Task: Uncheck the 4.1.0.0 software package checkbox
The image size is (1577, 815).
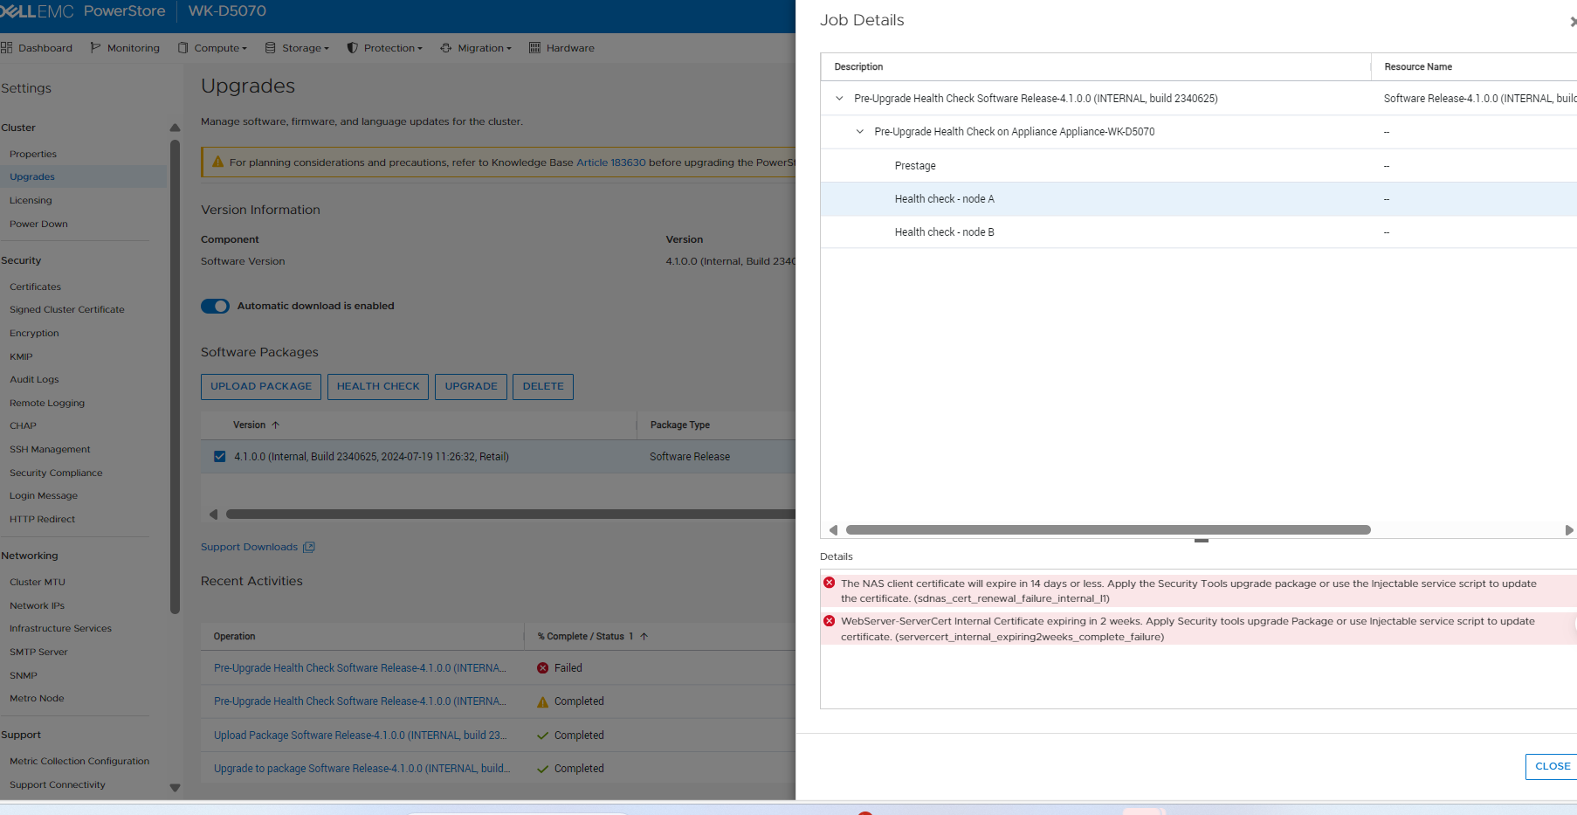Action: pos(219,456)
